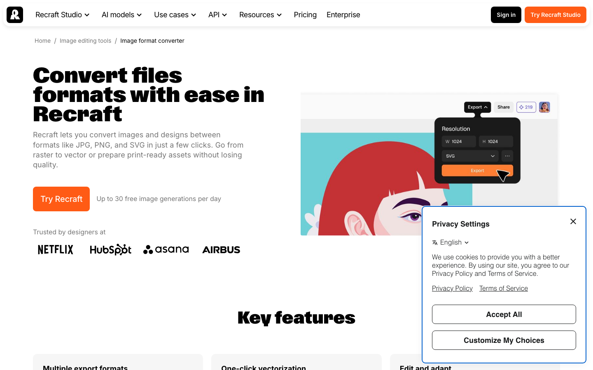The width and height of the screenshot is (593, 370).
Task: Click Try Recraft Studio button
Action: 556,15
